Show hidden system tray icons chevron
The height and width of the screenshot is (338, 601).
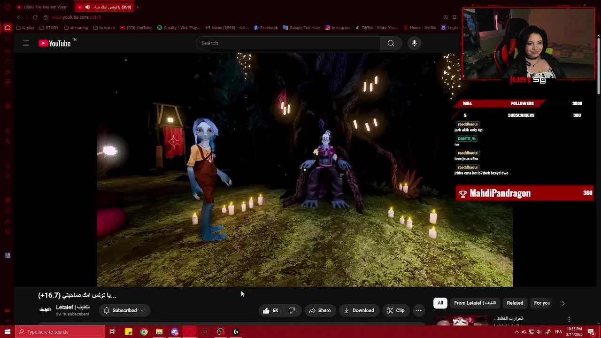pos(516,332)
